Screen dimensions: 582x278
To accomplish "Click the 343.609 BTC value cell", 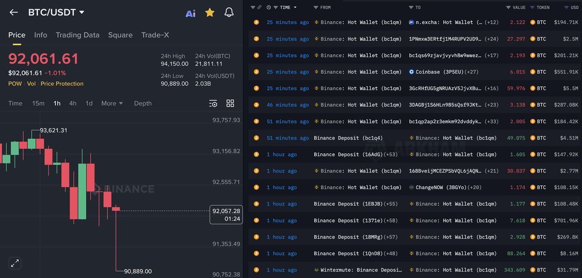I will point(515,270).
